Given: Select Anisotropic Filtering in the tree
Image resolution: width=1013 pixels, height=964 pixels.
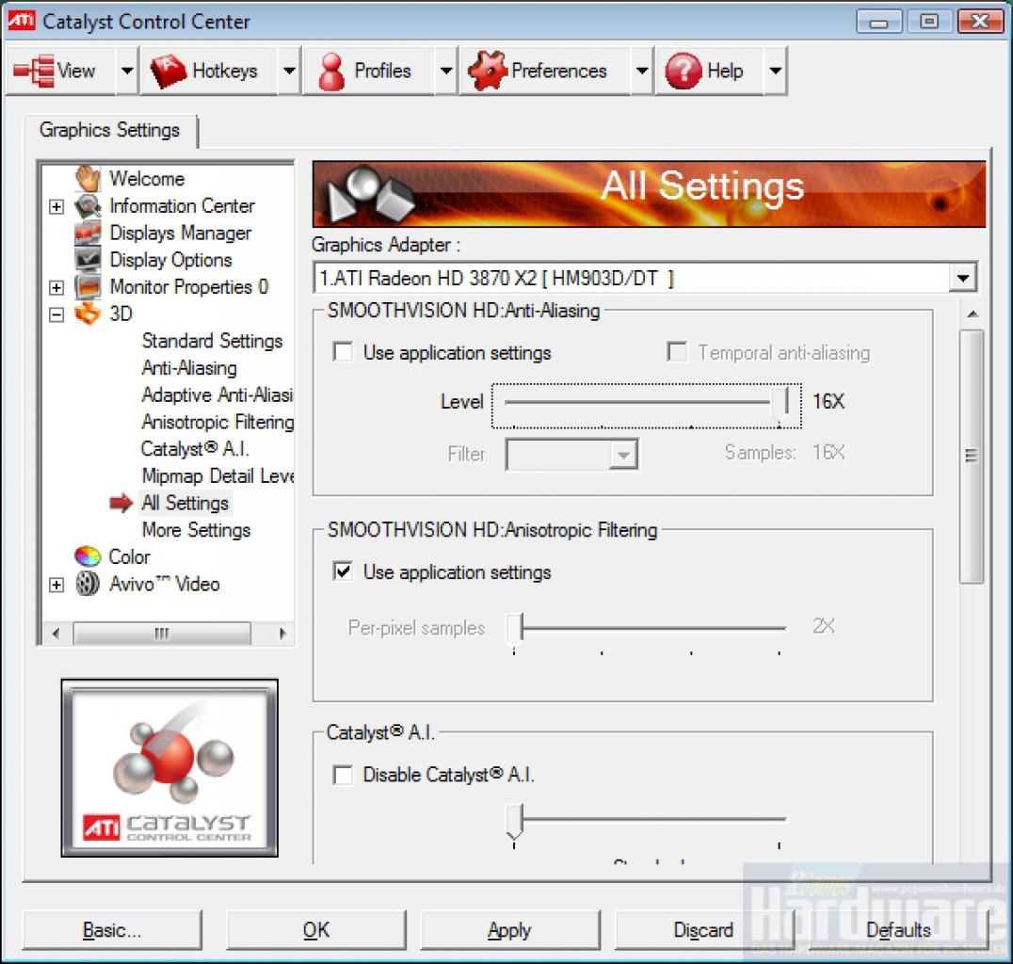Looking at the screenshot, I should pyautogui.click(x=217, y=422).
